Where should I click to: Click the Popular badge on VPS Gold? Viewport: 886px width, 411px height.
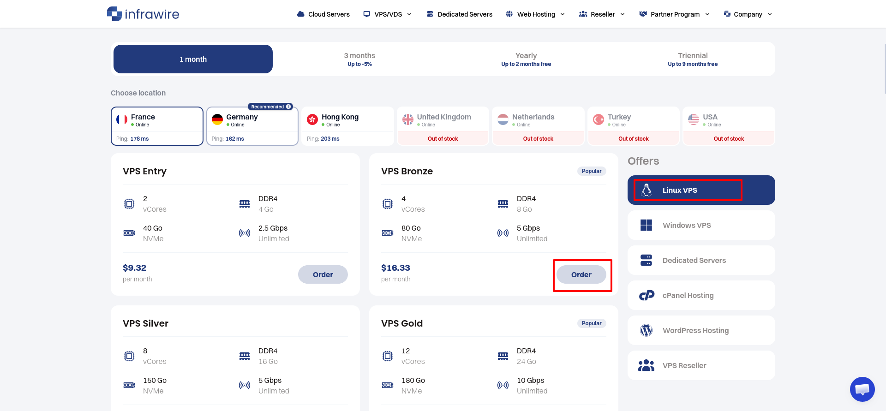pos(592,323)
